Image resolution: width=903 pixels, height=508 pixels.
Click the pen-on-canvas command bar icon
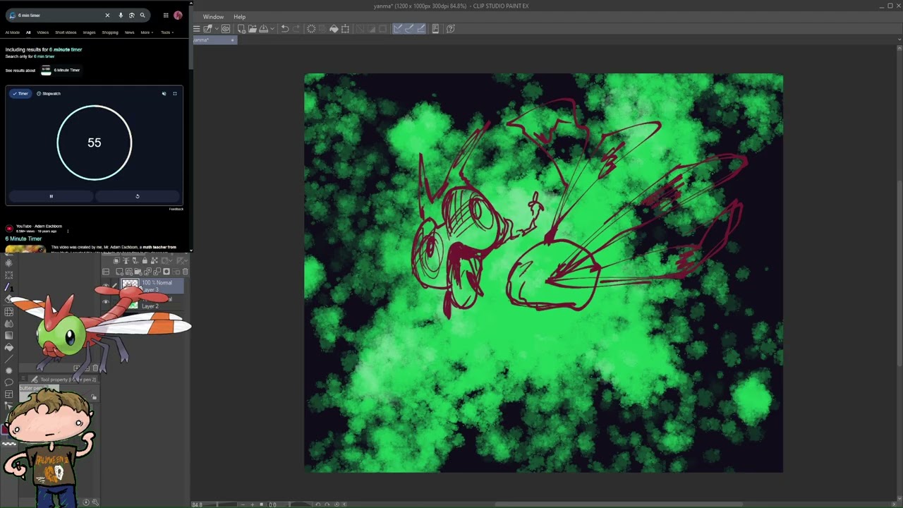208,29
